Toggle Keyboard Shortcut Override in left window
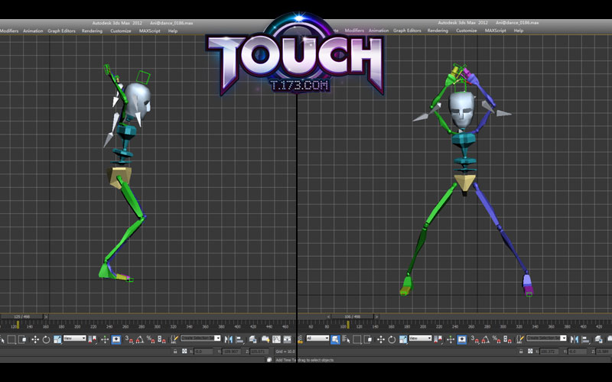 (x=116, y=339)
